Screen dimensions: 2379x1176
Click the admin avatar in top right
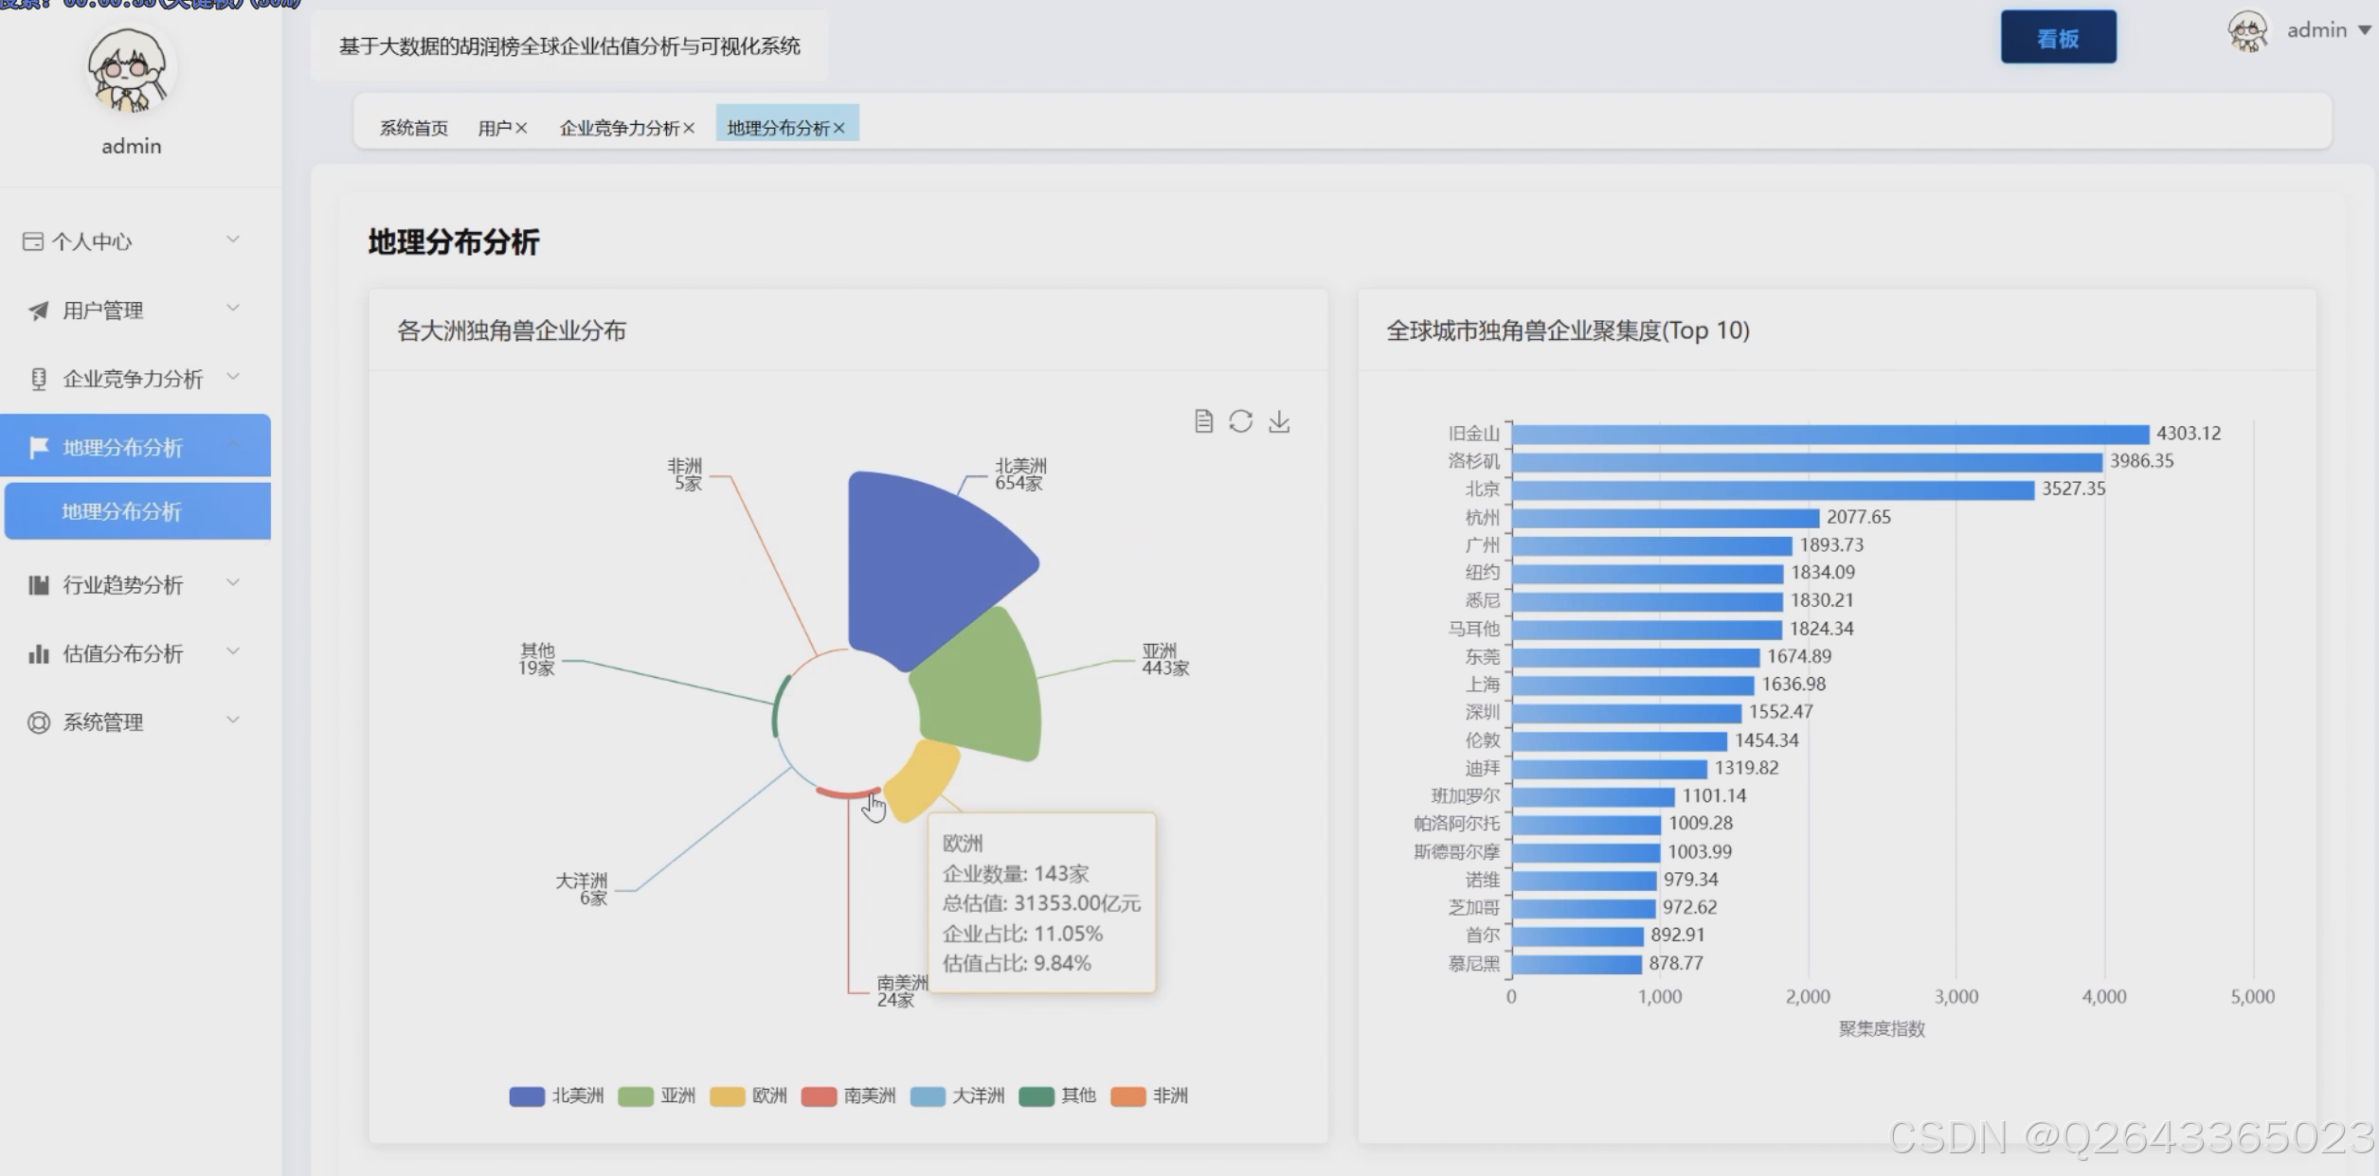click(x=2247, y=31)
